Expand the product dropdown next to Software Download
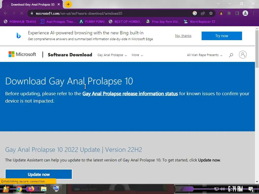Image resolution: width=259 pixels, height=194 pixels. coord(112,55)
